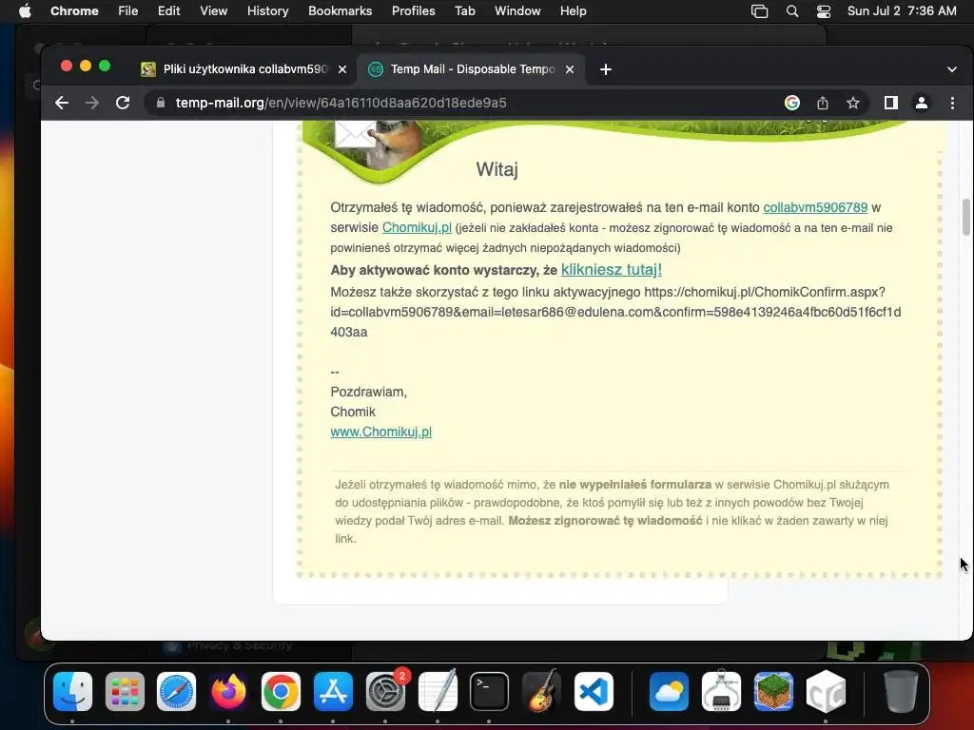
Task: Click the page vertical scrollbar thumb
Action: click(x=966, y=218)
